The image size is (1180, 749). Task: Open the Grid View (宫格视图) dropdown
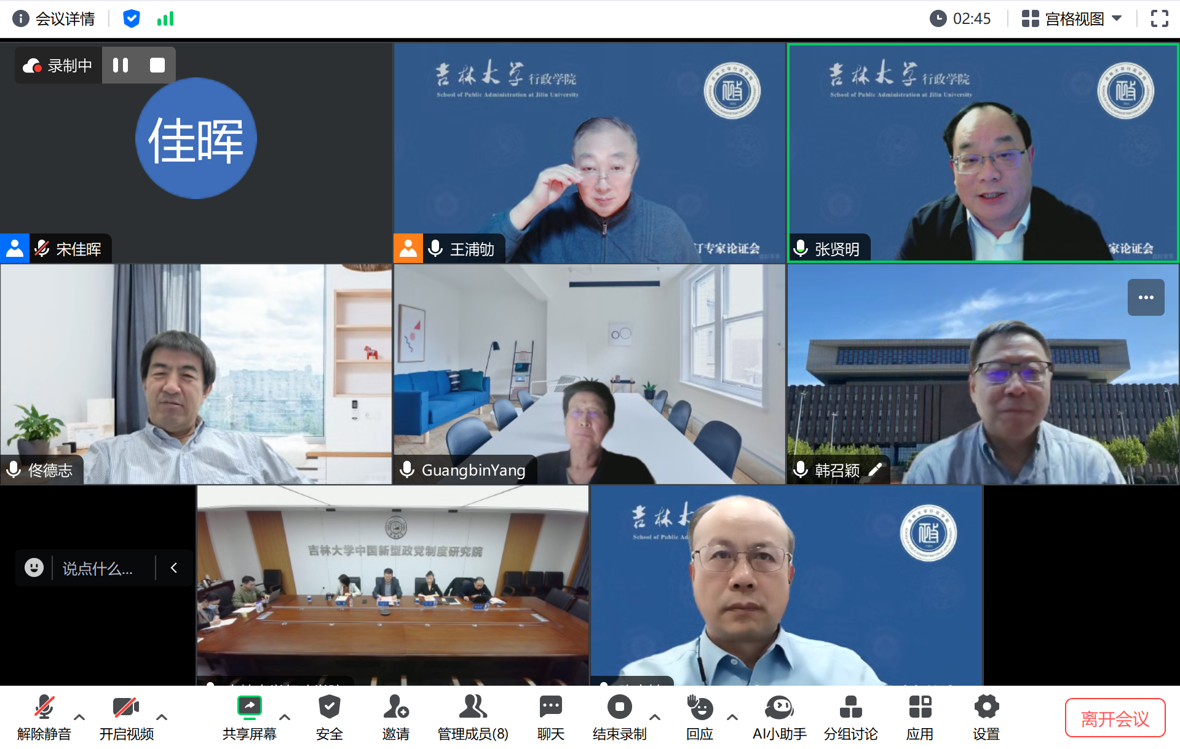click(x=1072, y=19)
